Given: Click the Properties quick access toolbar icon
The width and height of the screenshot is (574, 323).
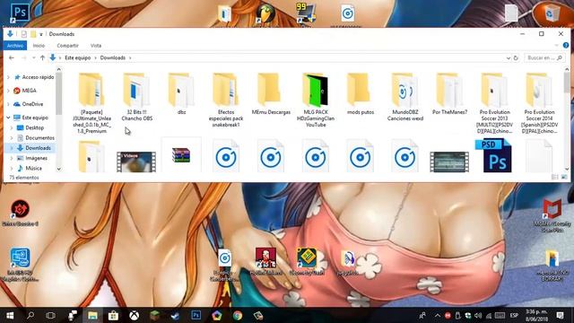Looking at the screenshot, I should (24, 34).
